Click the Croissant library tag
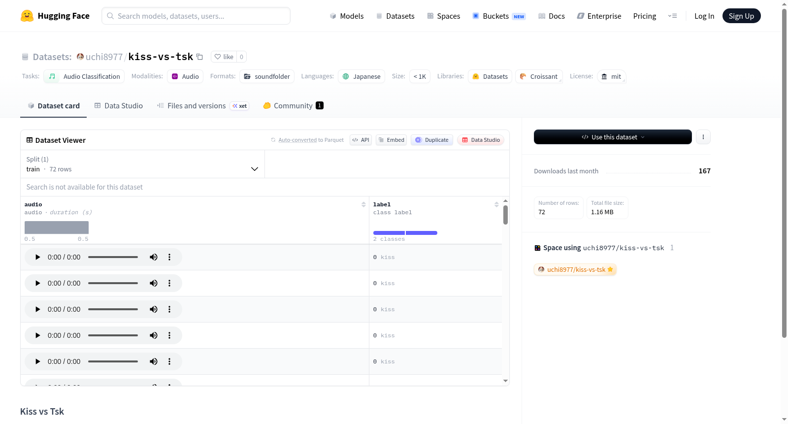The width and height of the screenshot is (788, 424). pos(539,76)
